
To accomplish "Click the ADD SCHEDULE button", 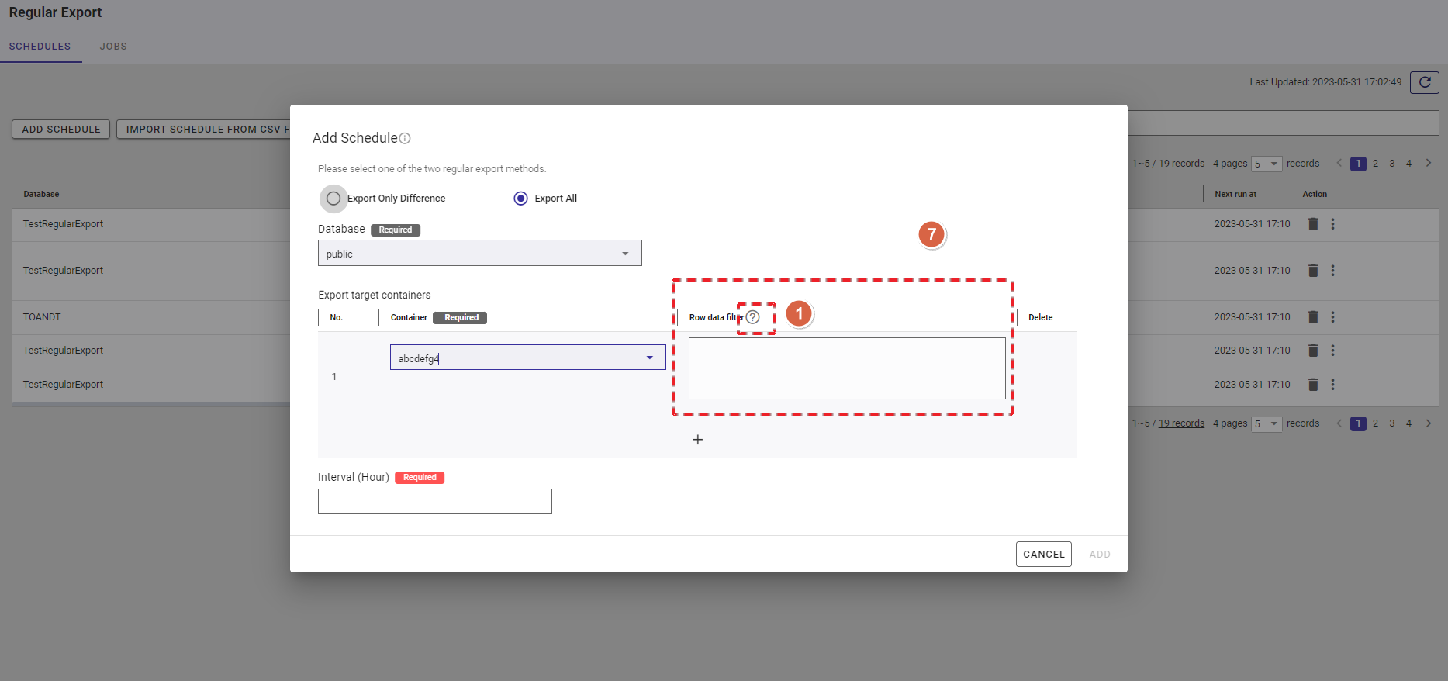I will pyautogui.click(x=61, y=130).
